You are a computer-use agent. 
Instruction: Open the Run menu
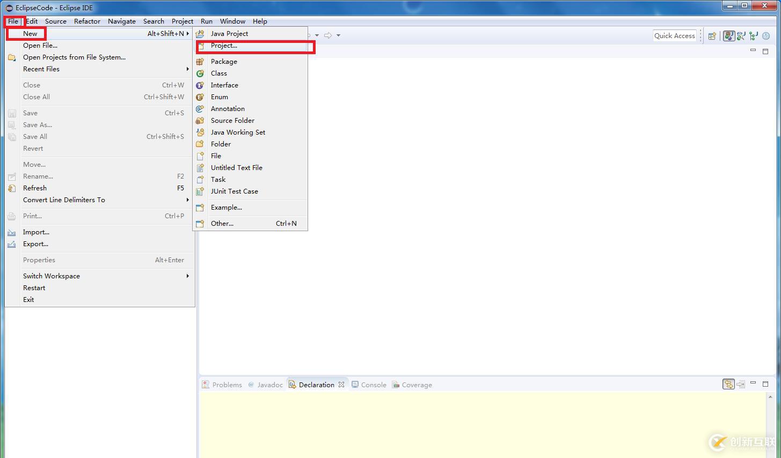click(x=207, y=21)
